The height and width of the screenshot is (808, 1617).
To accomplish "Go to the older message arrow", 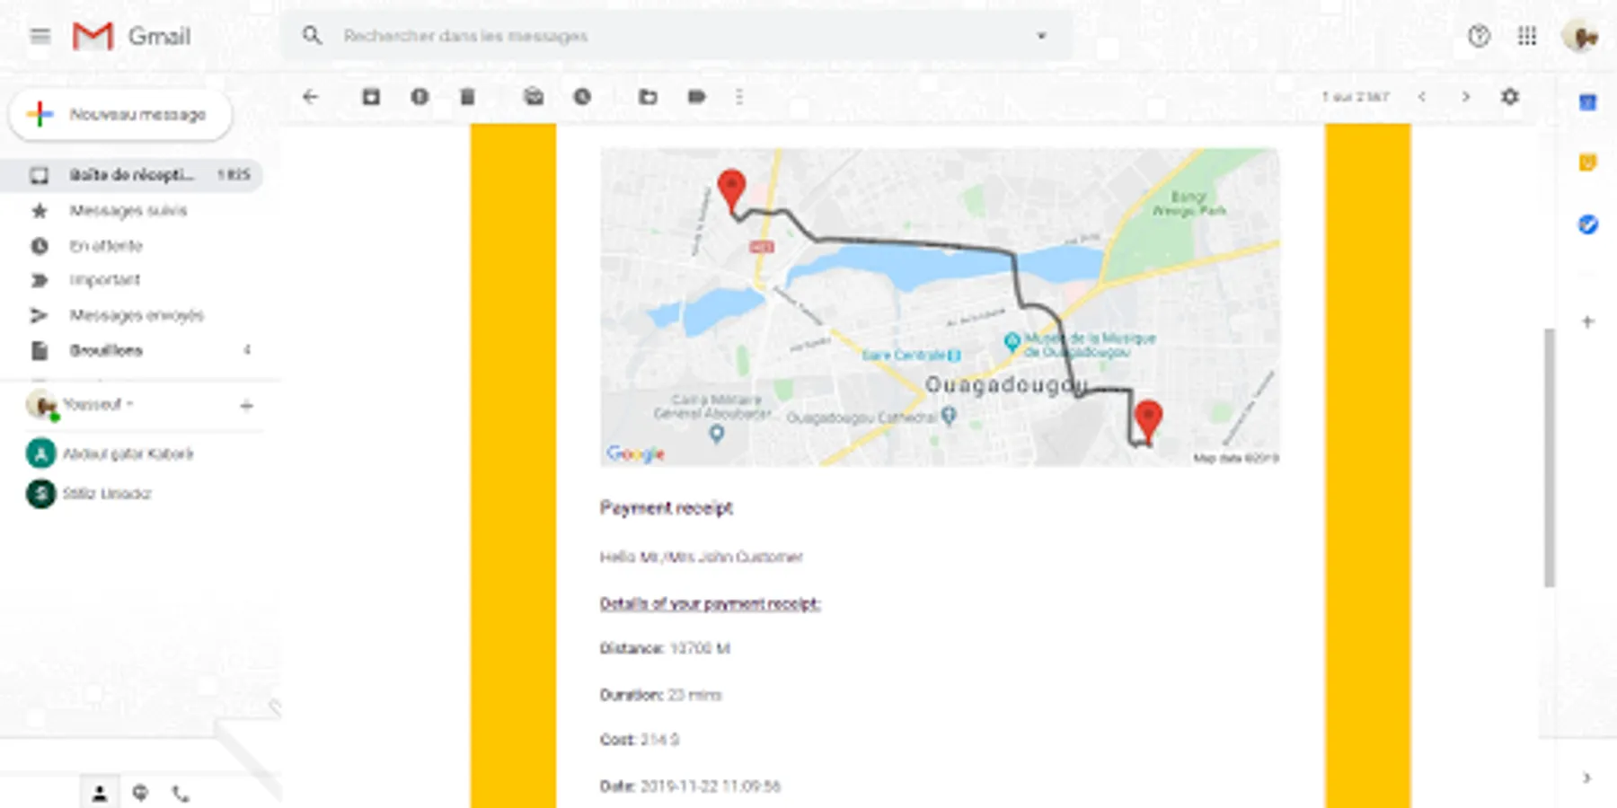I will pos(1466,97).
